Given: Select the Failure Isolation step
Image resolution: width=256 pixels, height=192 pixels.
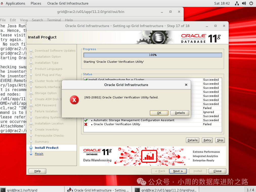Looking at the screenshot, I should click(46, 111).
